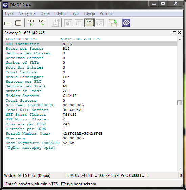Click the scrollbar down arrow

point(180,168)
